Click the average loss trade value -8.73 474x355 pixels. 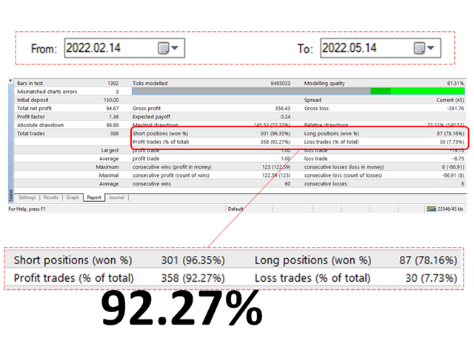click(x=458, y=158)
